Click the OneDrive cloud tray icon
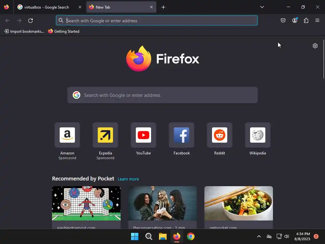 269,236
